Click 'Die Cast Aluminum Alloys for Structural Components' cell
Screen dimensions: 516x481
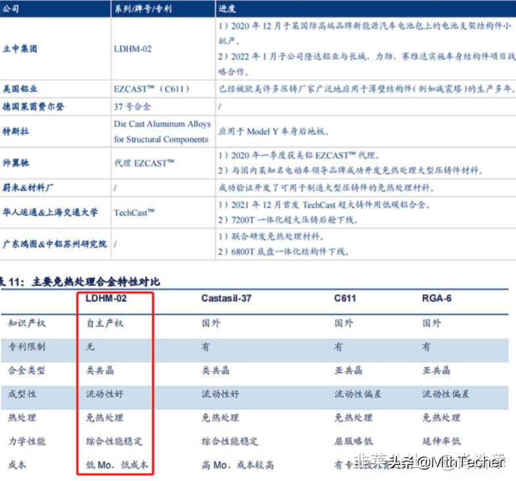162,131
